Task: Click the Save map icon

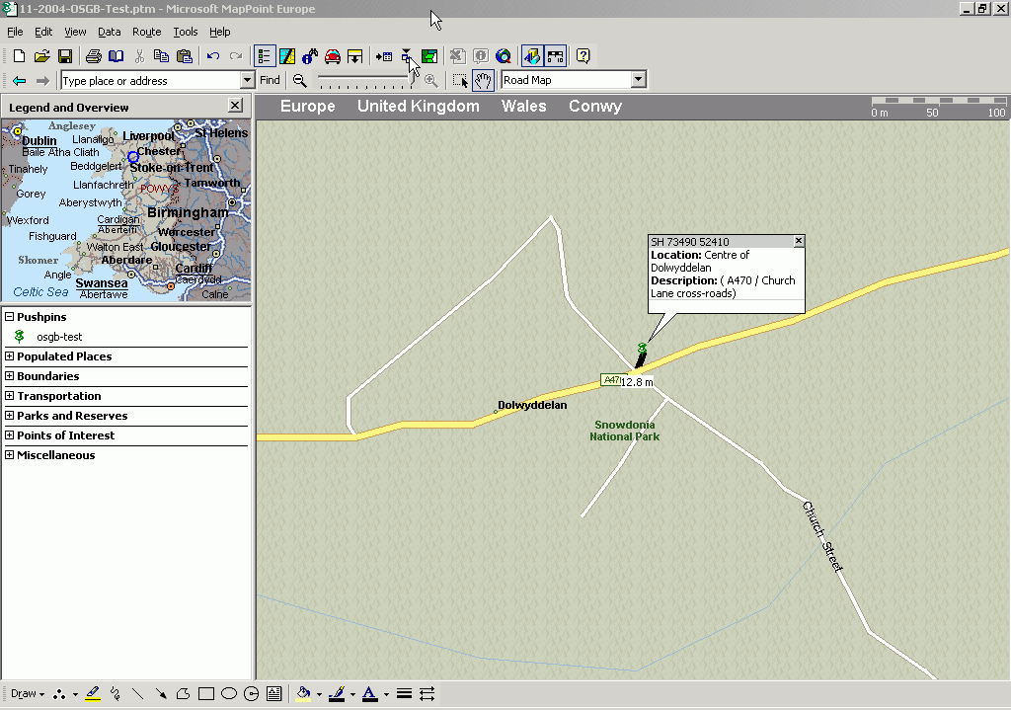Action: (x=65, y=56)
